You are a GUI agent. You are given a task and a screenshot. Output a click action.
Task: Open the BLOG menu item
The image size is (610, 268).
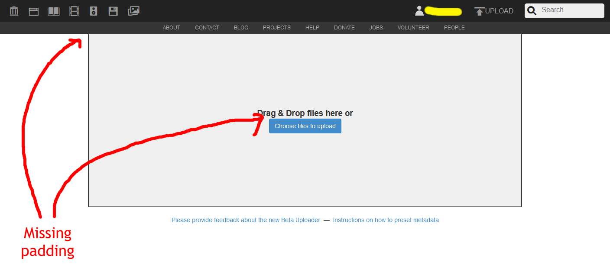coord(241,28)
